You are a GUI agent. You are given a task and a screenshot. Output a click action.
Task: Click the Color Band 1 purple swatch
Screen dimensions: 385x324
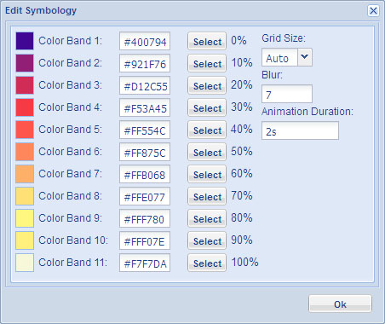pyautogui.click(x=25, y=41)
